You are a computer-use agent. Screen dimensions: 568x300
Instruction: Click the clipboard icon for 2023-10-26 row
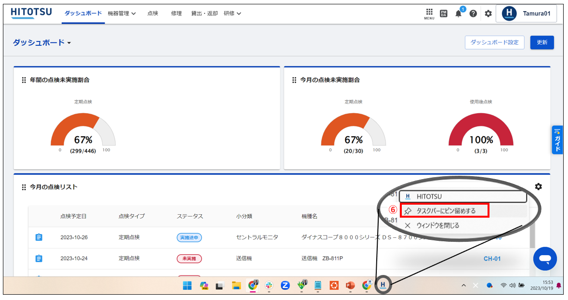click(39, 237)
